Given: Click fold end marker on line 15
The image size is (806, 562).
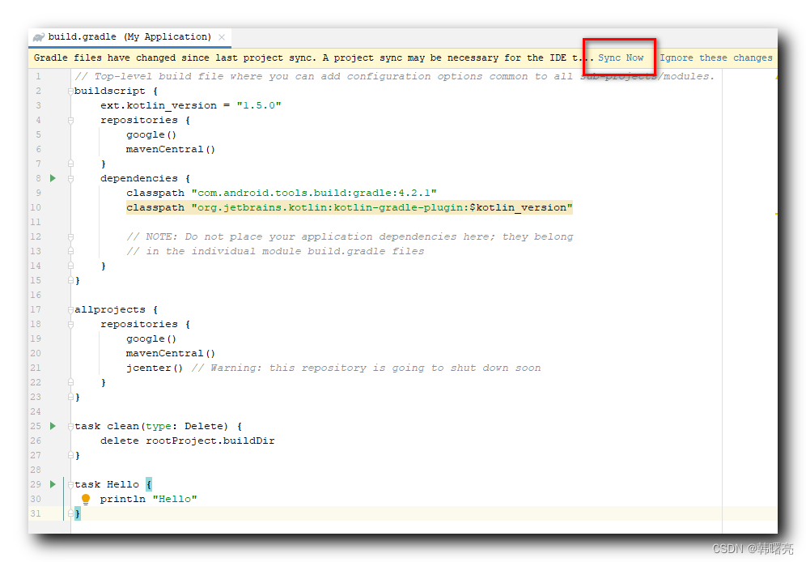Looking at the screenshot, I should [70, 280].
